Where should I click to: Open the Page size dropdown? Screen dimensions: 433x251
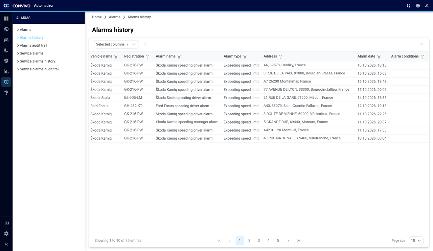click(416, 241)
